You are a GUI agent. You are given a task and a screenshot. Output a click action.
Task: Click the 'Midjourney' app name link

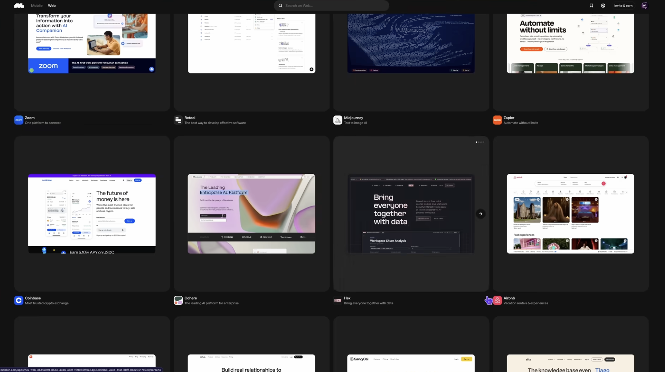[x=353, y=118]
